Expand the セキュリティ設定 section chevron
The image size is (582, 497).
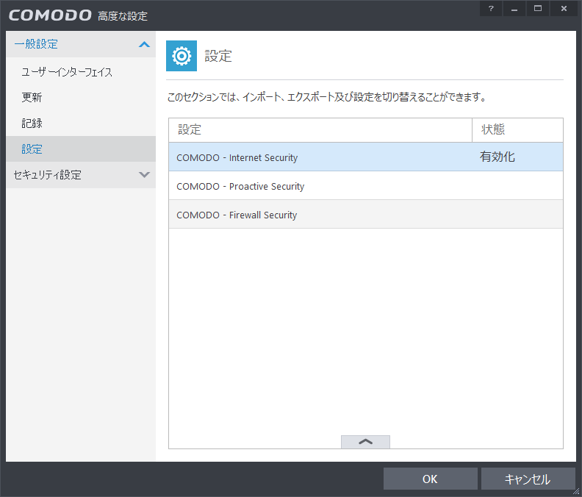pos(144,174)
